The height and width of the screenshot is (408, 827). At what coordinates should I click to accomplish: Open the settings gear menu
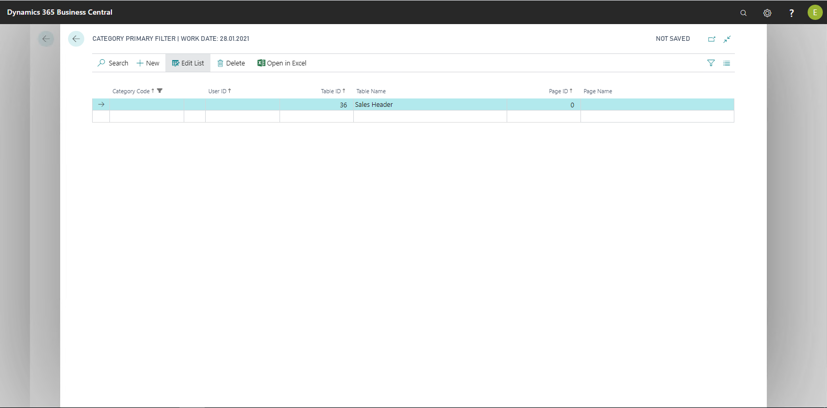coord(767,13)
